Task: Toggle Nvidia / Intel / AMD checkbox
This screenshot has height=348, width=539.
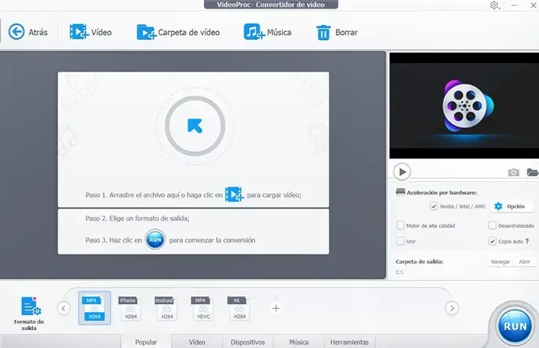Action: [x=434, y=206]
